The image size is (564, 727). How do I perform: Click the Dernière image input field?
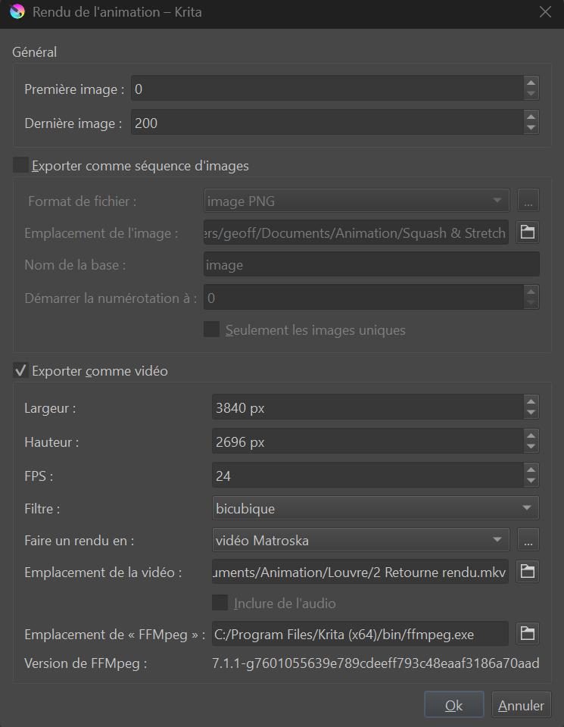click(x=326, y=123)
